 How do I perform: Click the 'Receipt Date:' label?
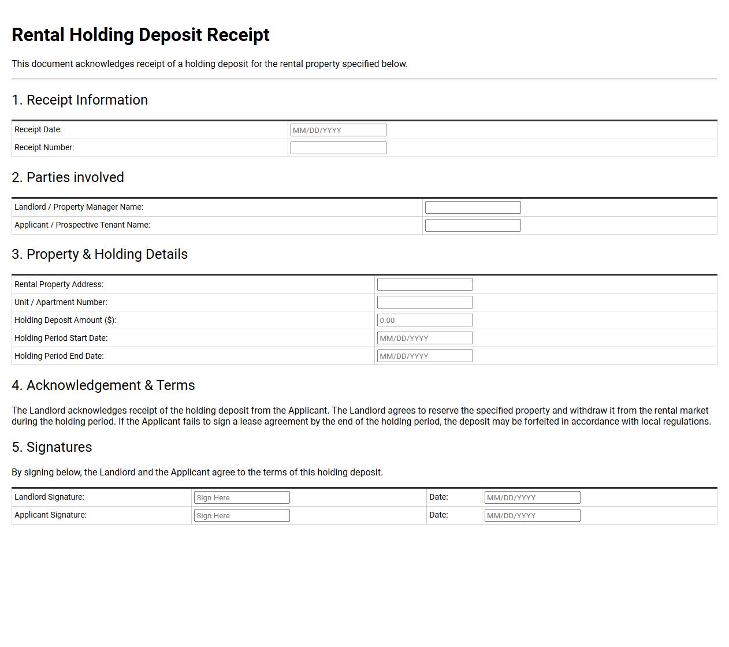tap(38, 129)
